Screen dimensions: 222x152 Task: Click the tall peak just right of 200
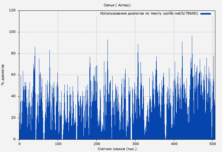(108, 41)
